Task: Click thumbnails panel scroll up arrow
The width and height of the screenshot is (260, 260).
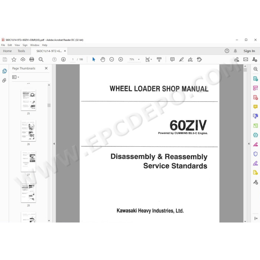Action: (49, 85)
